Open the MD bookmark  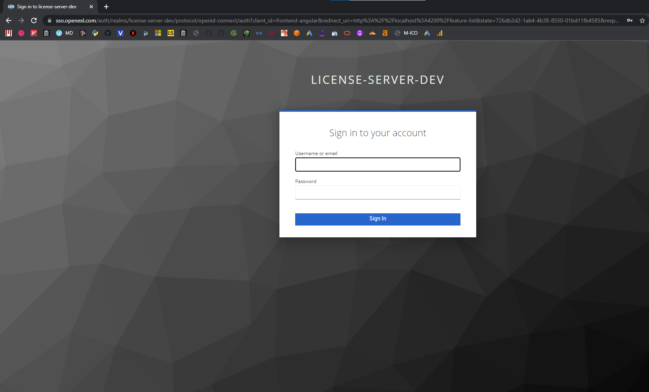(69, 33)
